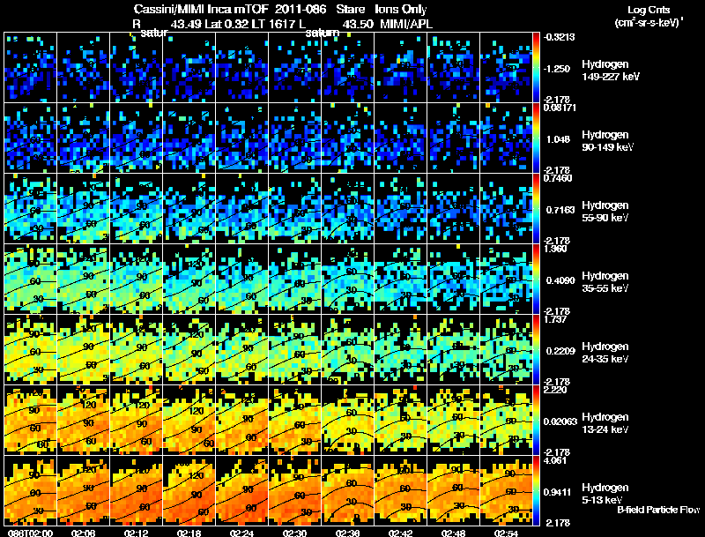
Task: Open the 5-13 keV panel at 02:36
Action: [x=347, y=490]
